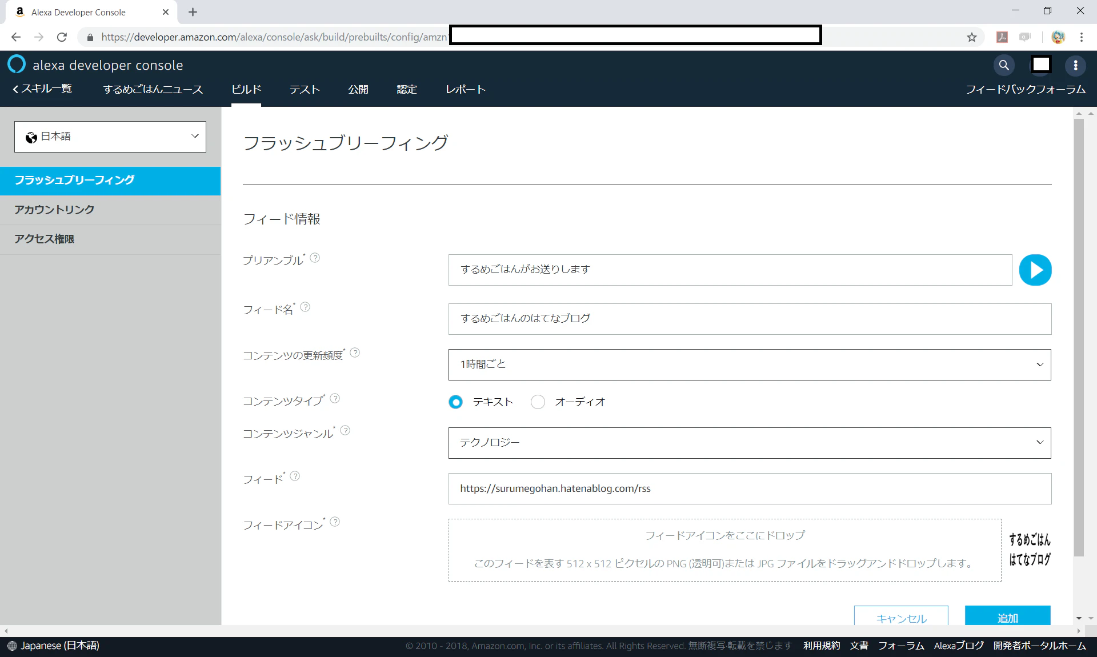Select フラッシュブリーフィング in the sidebar

[x=110, y=181]
